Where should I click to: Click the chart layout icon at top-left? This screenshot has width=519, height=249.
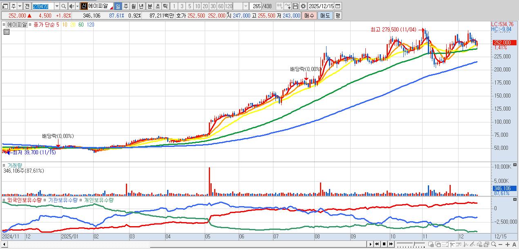tap(5, 6)
